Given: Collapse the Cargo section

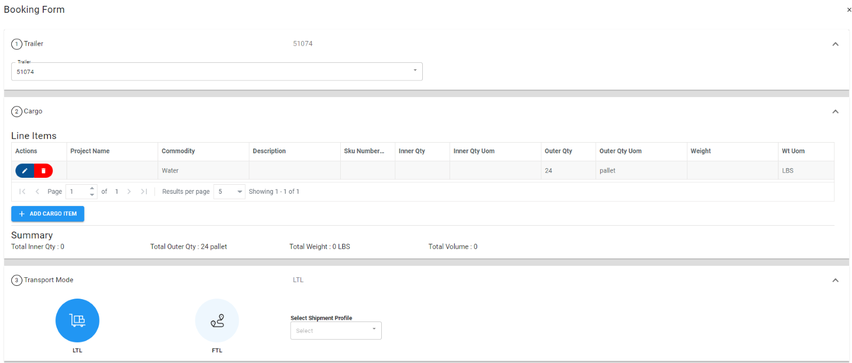Looking at the screenshot, I should point(835,112).
